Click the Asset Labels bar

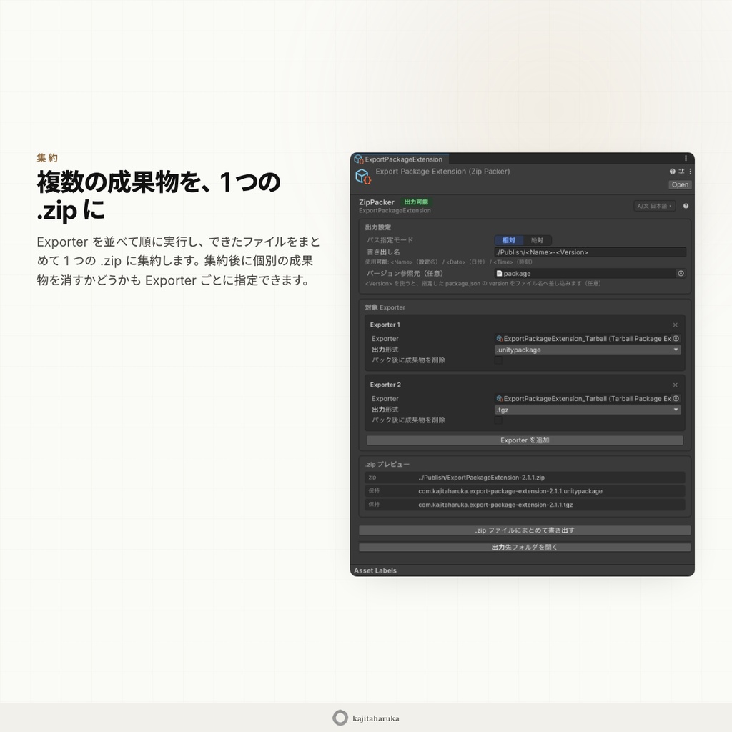click(x=522, y=570)
